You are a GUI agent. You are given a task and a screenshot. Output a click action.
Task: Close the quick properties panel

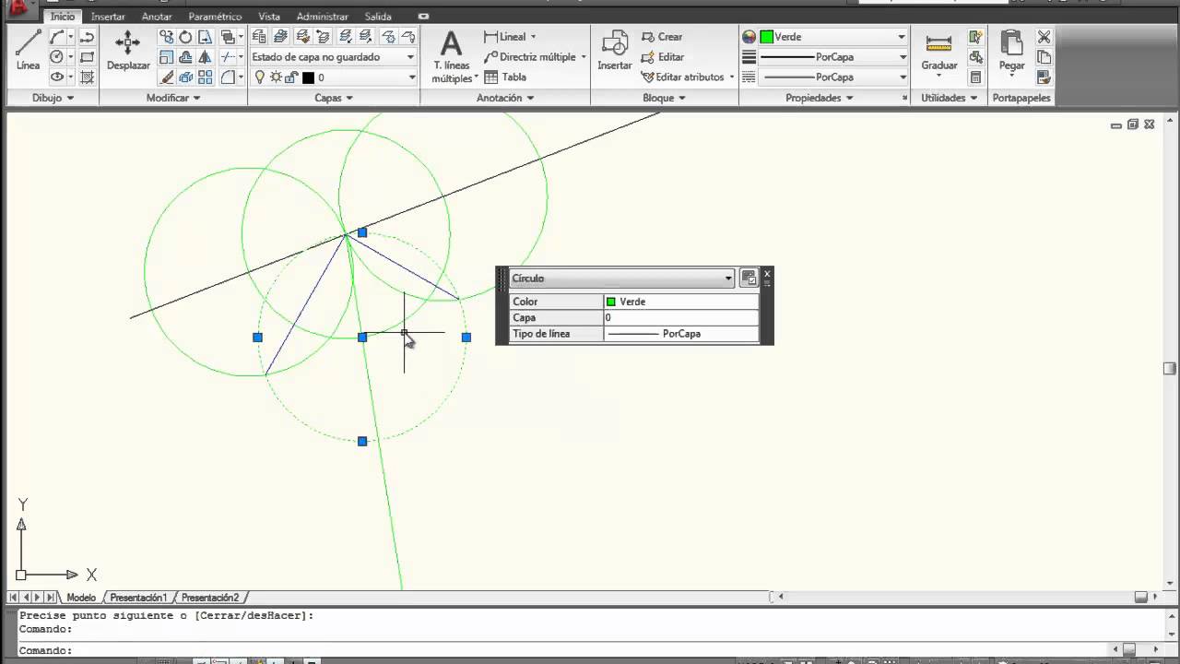(767, 274)
